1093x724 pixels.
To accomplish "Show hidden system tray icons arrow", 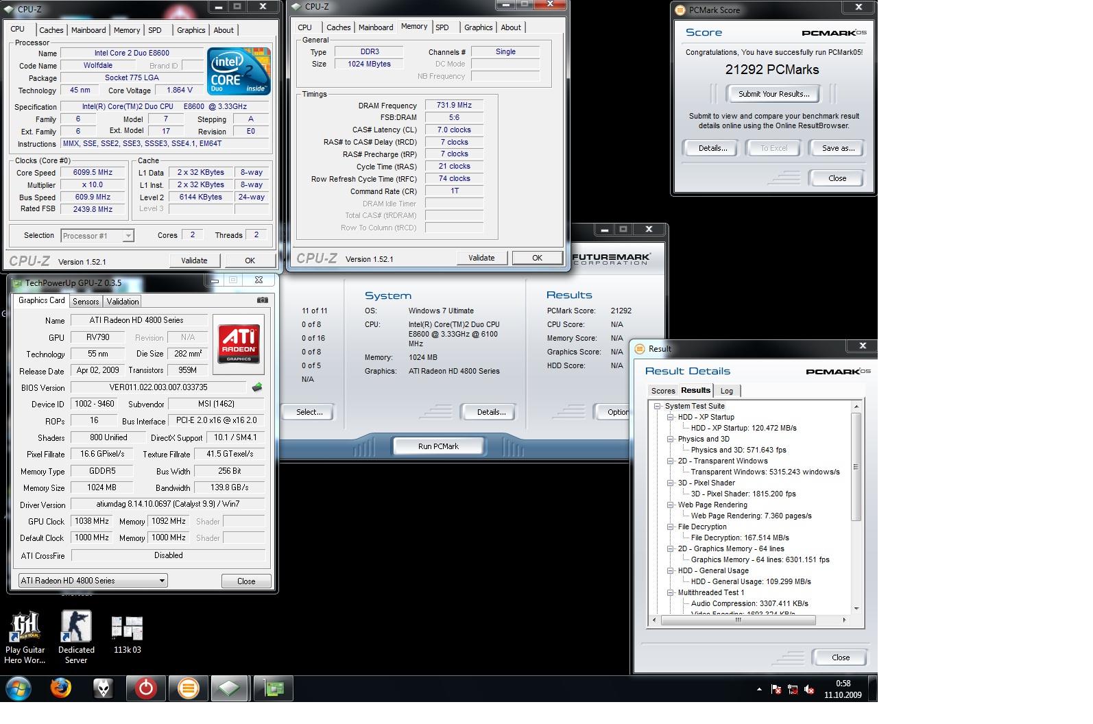I will point(759,689).
